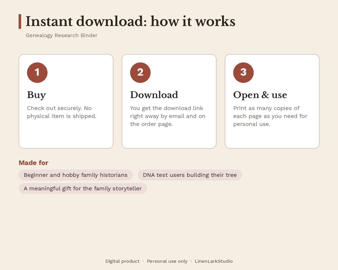338x270 pixels.
Task: Click the download link by email description
Action: tap(168, 116)
